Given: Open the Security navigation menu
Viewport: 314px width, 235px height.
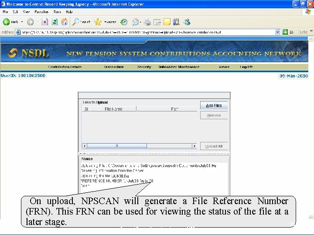Looking at the screenshot, I should click(144, 67).
